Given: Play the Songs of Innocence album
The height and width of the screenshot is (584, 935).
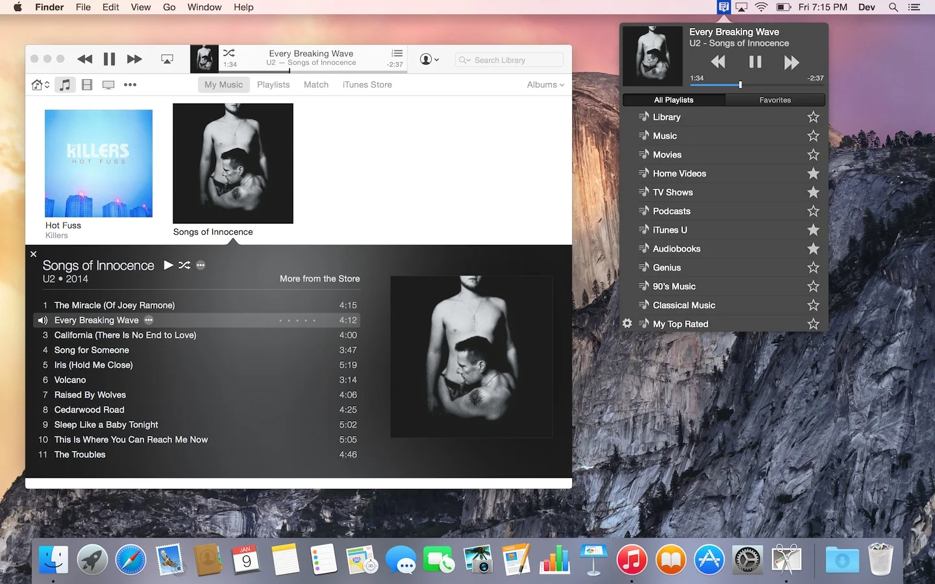Looking at the screenshot, I should [x=169, y=265].
